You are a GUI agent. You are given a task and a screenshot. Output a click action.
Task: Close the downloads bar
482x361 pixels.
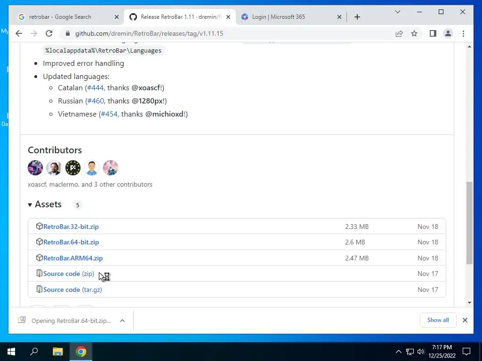point(465,320)
